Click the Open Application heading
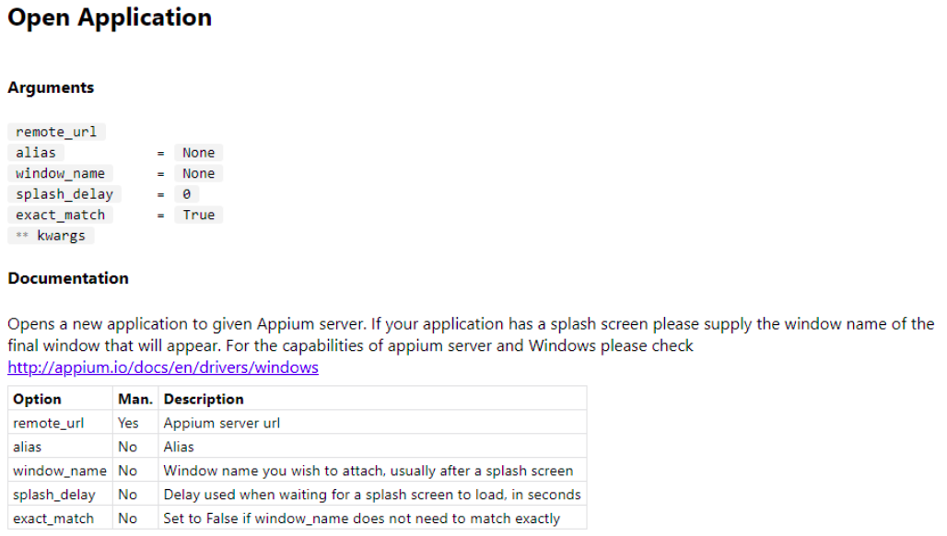This screenshot has height=536, width=947. tap(110, 17)
